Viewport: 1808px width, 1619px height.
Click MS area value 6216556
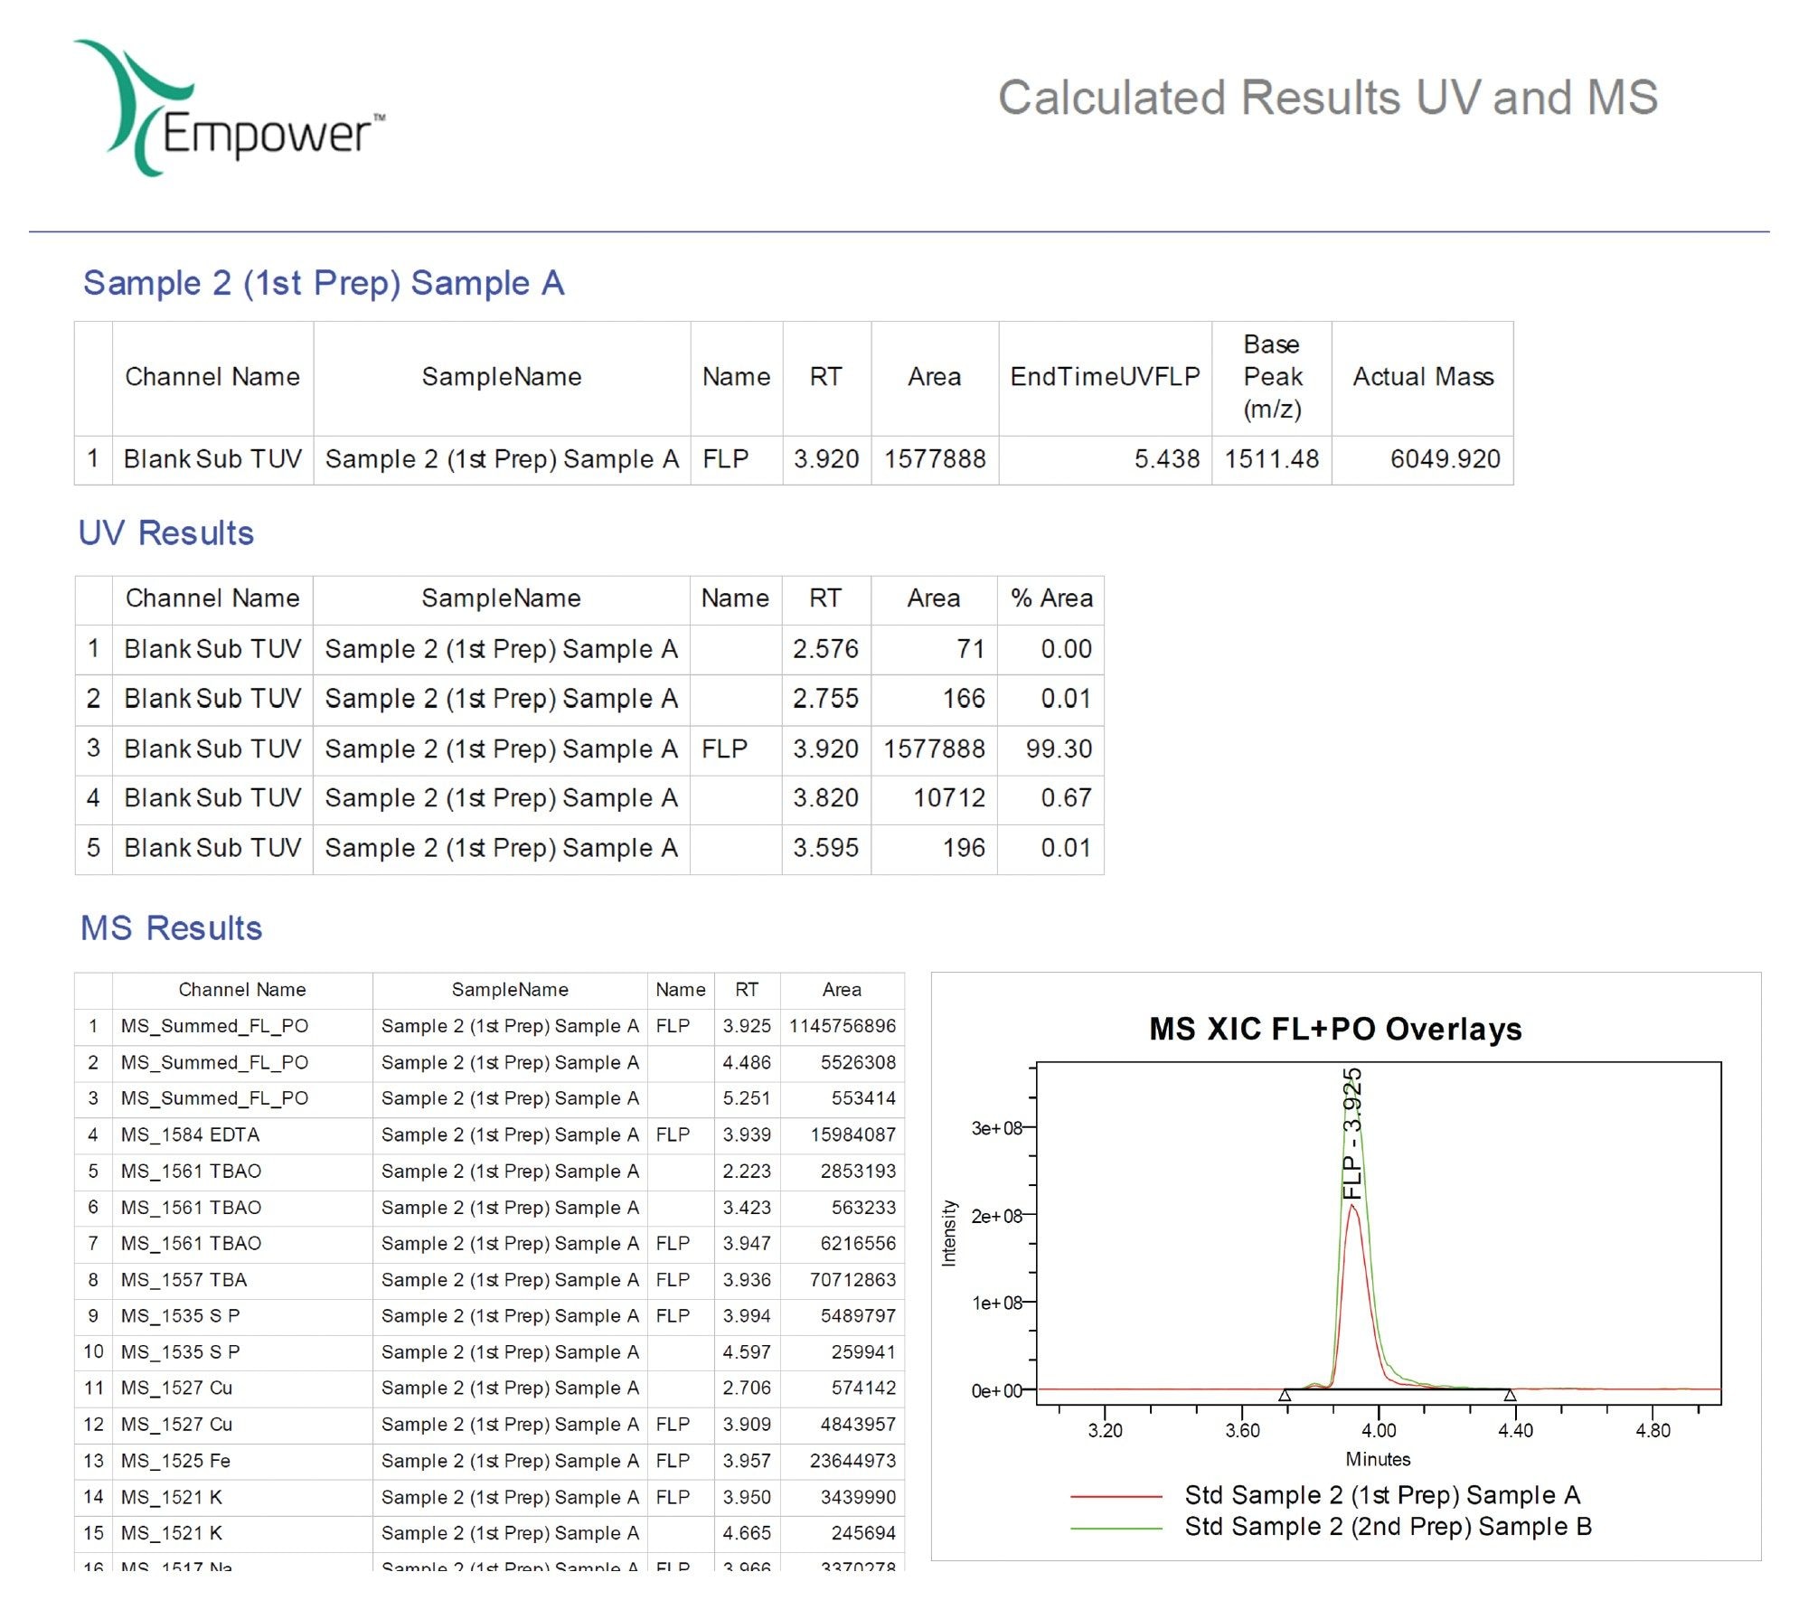858,1244
